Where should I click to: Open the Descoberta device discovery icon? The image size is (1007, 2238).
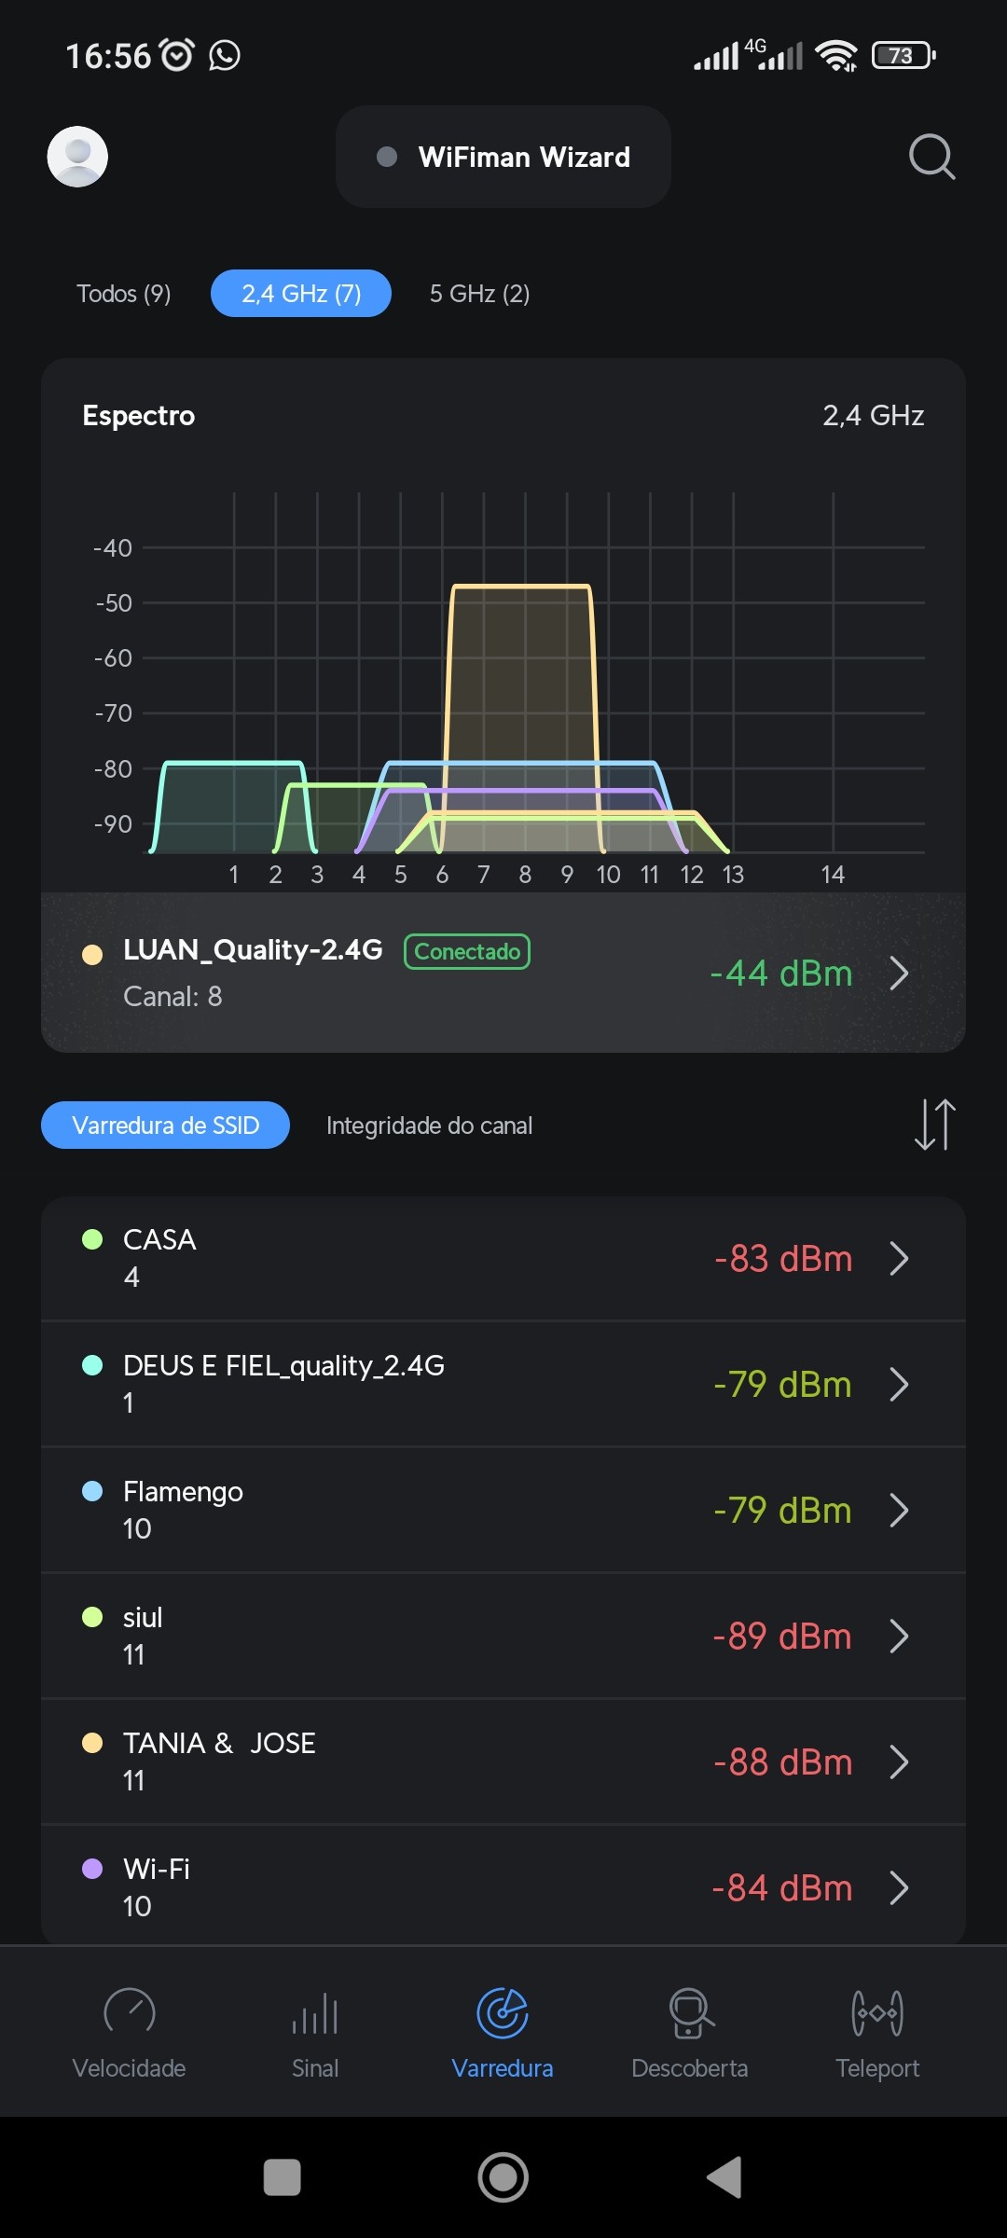coord(690,2013)
